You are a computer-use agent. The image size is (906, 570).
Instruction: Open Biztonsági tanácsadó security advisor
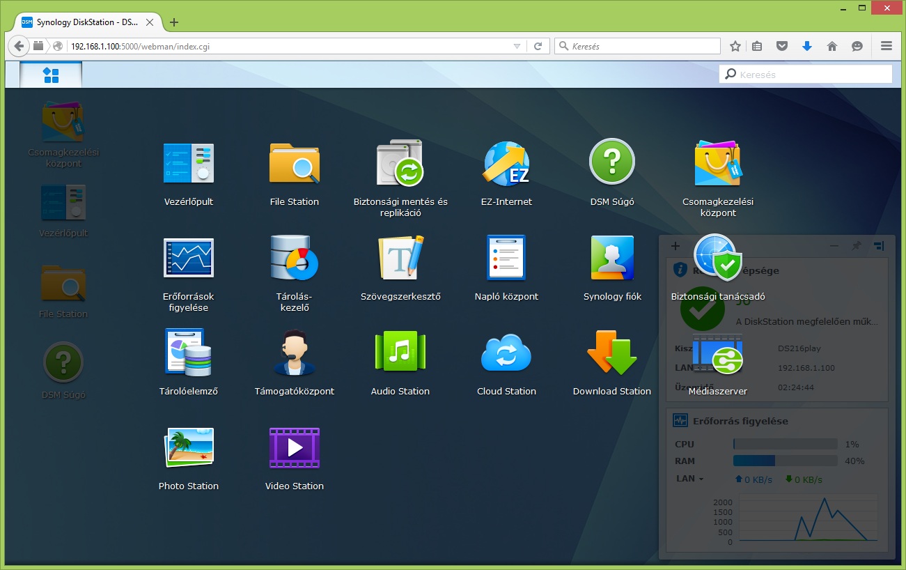[717, 258]
